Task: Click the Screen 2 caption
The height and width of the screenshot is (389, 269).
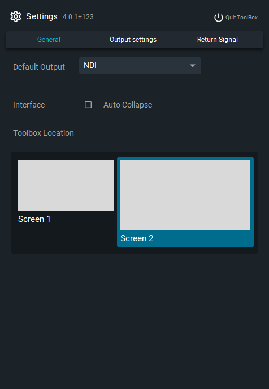Action: click(137, 238)
